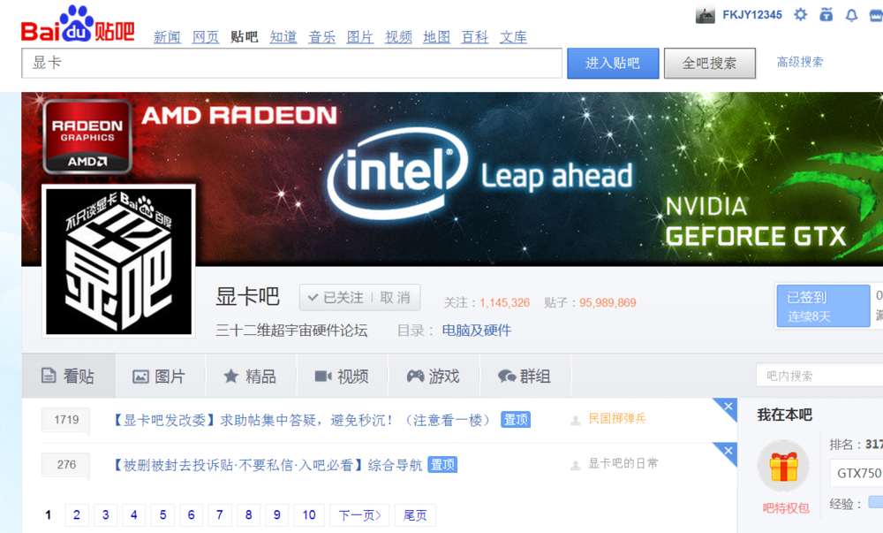Click 取消 to unfollow the forum

point(396,298)
